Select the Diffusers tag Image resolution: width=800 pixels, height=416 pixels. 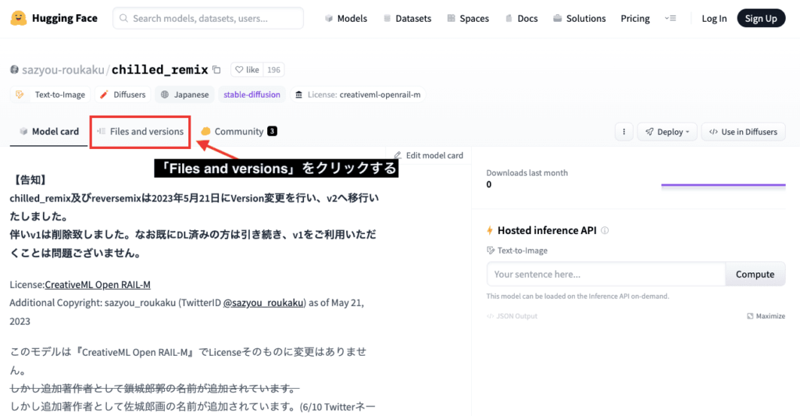[123, 94]
